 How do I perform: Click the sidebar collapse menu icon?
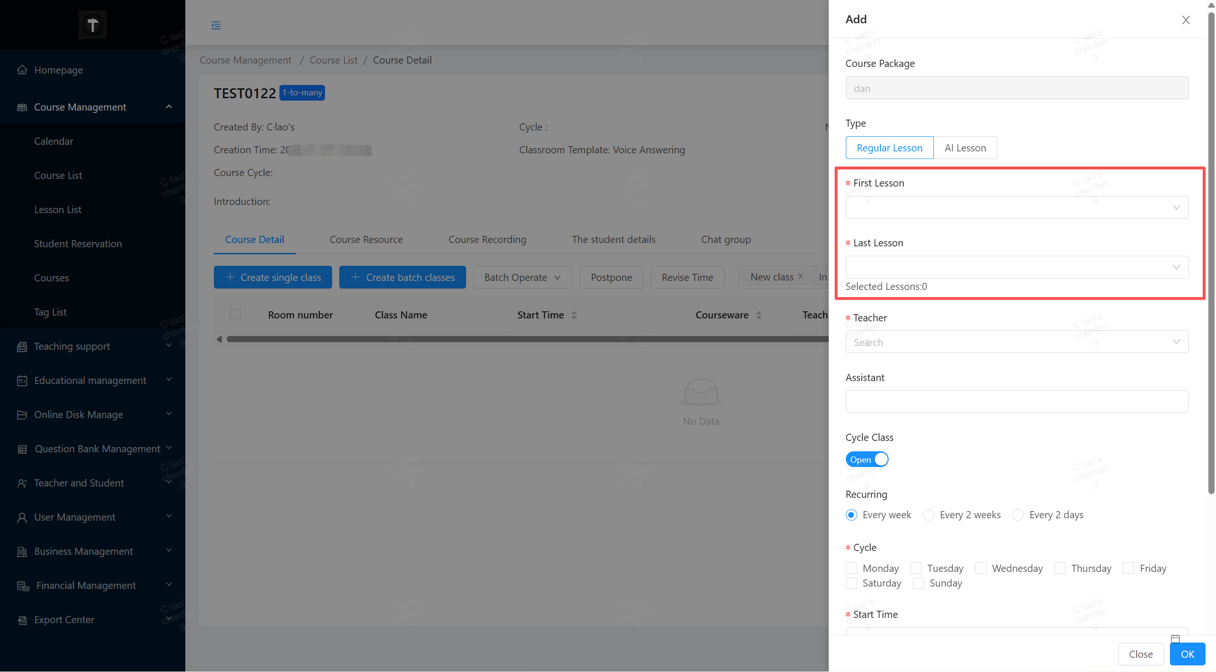(x=216, y=25)
